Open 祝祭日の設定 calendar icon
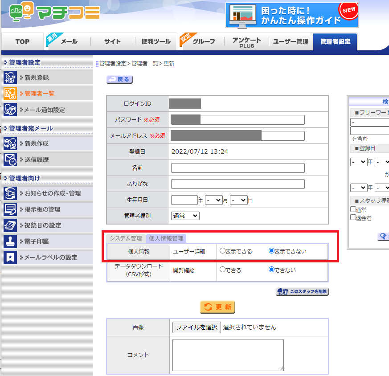 [x=10, y=225]
